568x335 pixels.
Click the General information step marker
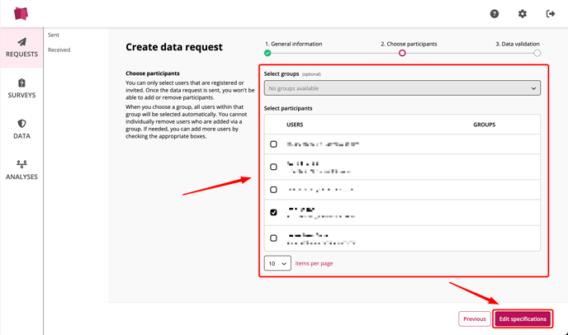(x=267, y=54)
